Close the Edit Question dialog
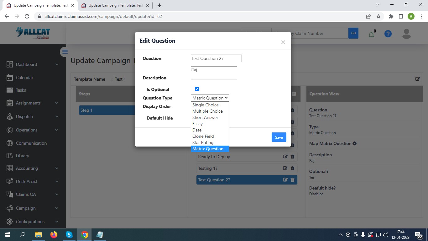Image resolution: width=428 pixels, height=241 pixels. click(283, 42)
